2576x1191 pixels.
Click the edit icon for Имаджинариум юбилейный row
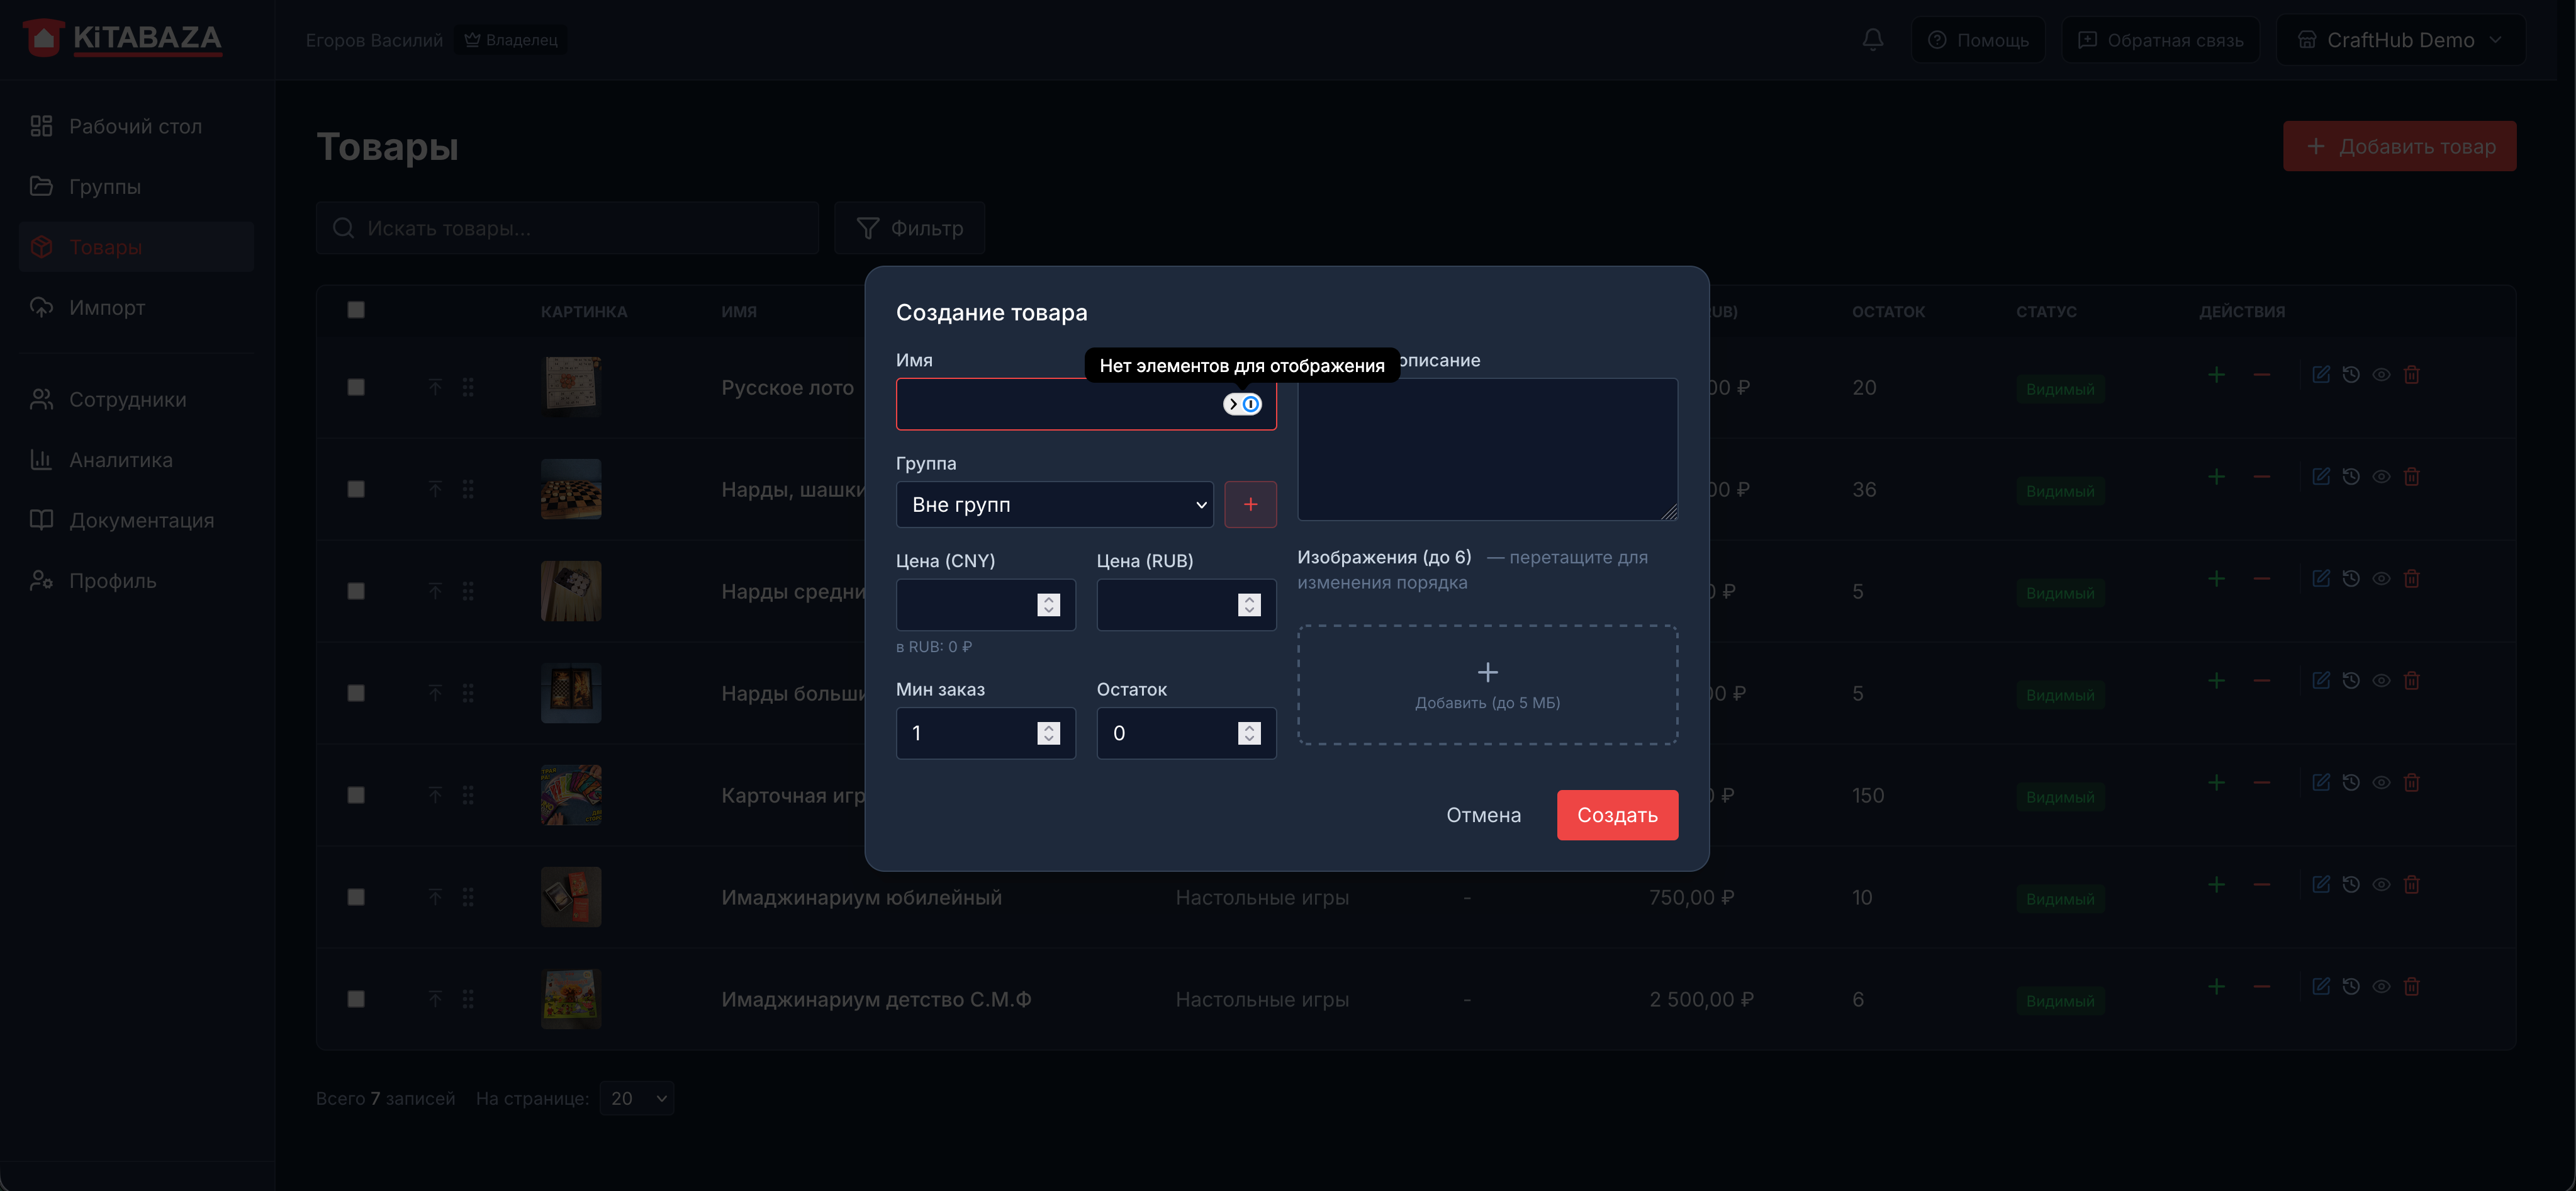tap(2321, 884)
